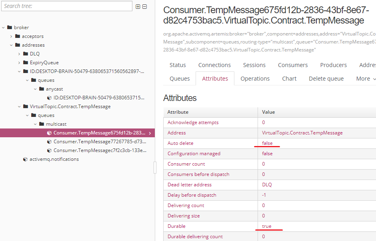Click the queues folder icon under VirtualTopic.Contract.TempMessage
Screen dimensions: 376x241
point(34,115)
